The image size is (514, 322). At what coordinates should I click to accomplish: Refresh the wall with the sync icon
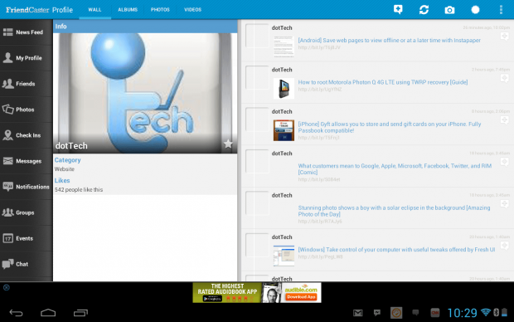pyautogui.click(x=424, y=9)
